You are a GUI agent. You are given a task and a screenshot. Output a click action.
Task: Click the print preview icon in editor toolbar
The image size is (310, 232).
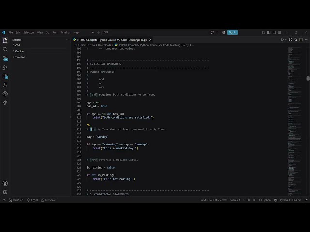pos(295,40)
